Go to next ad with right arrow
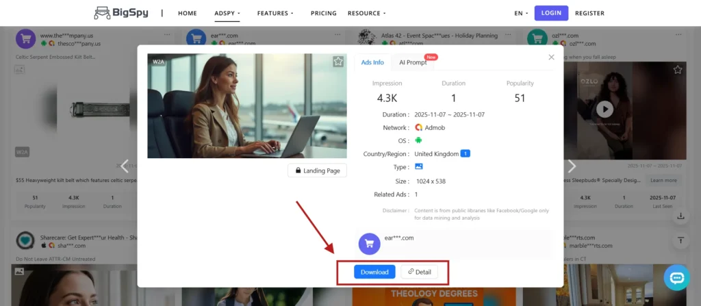This screenshot has height=306, width=701. click(572, 166)
